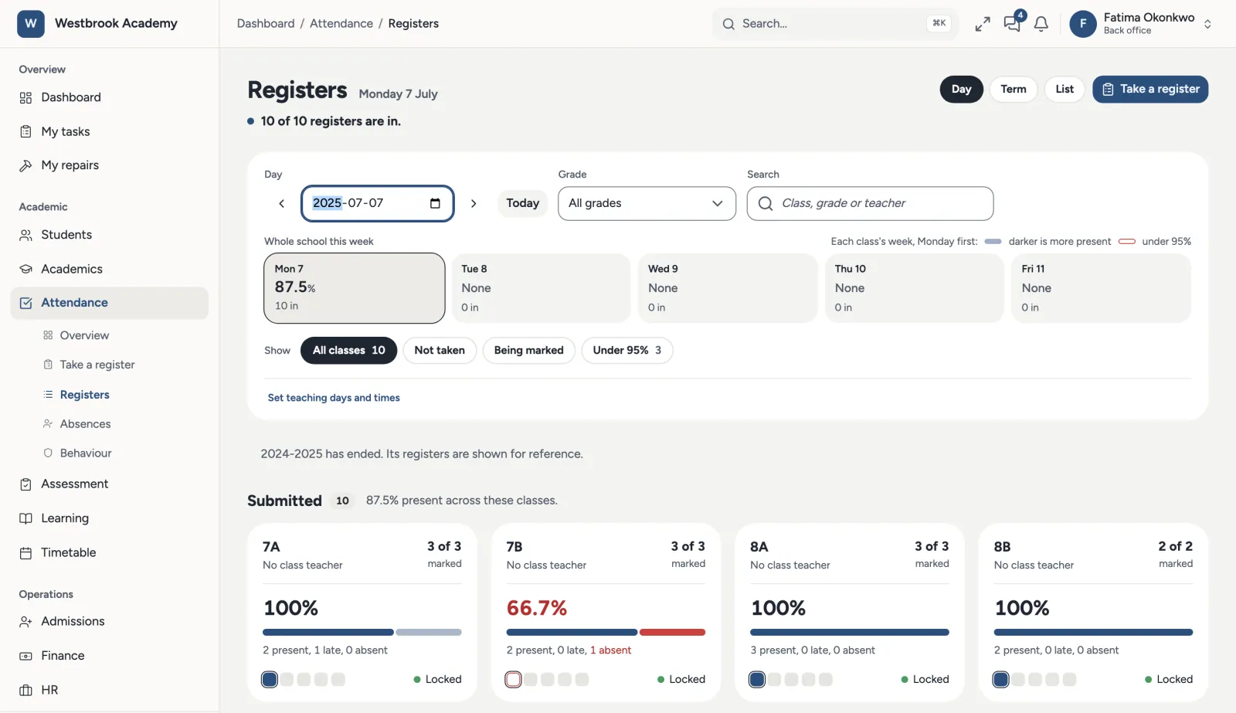
Task: Go to the previous day arrow
Action: pos(282,203)
